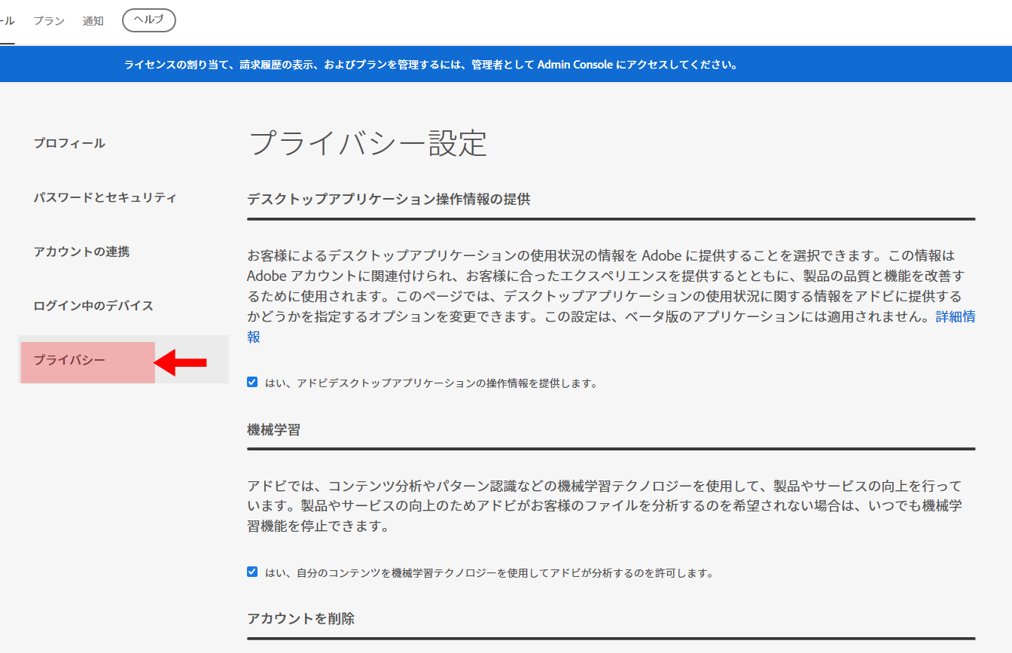
Task: Open ログイン中のデバイス in the sidebar
Action: click(93, 306)
